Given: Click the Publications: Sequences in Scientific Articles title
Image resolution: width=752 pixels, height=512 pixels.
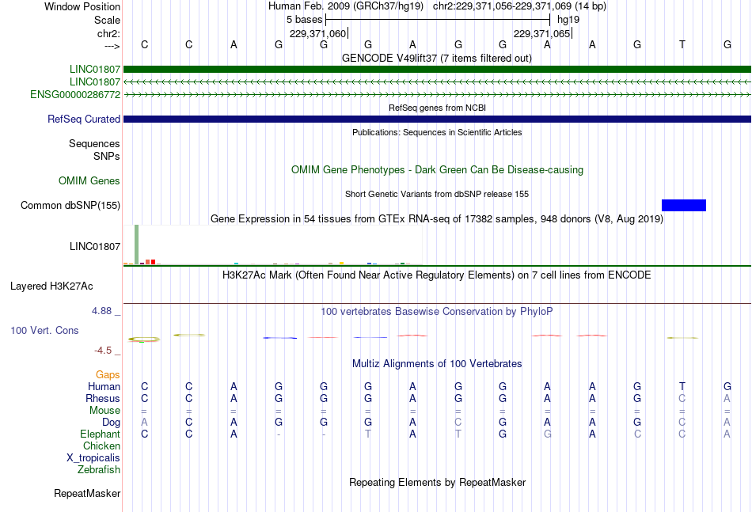Looking at the screenshot, I should click(x=437, y=132).
